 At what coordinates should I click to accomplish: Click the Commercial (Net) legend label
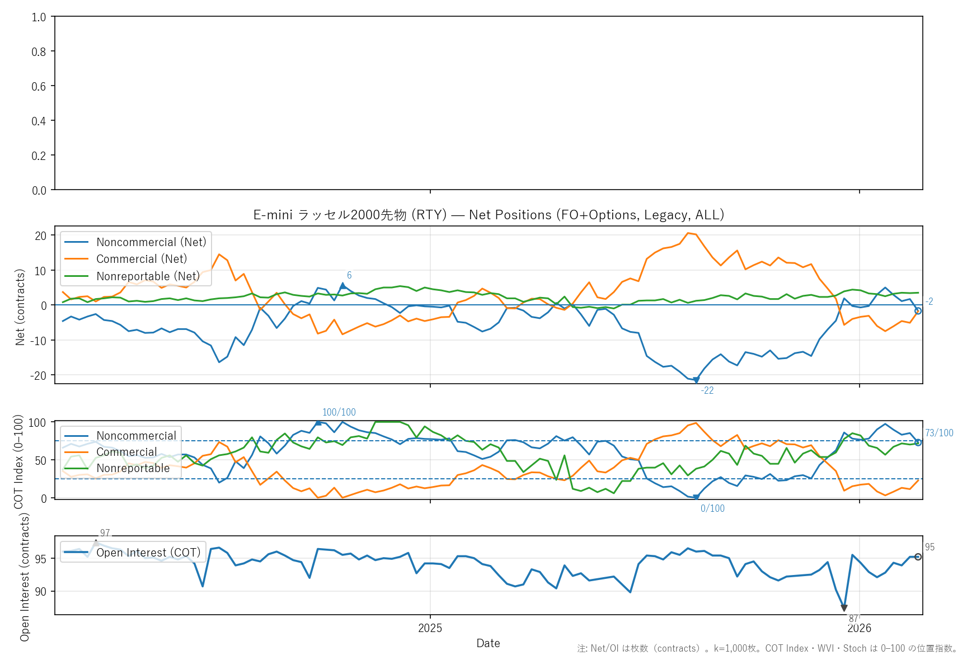[142, 259]
